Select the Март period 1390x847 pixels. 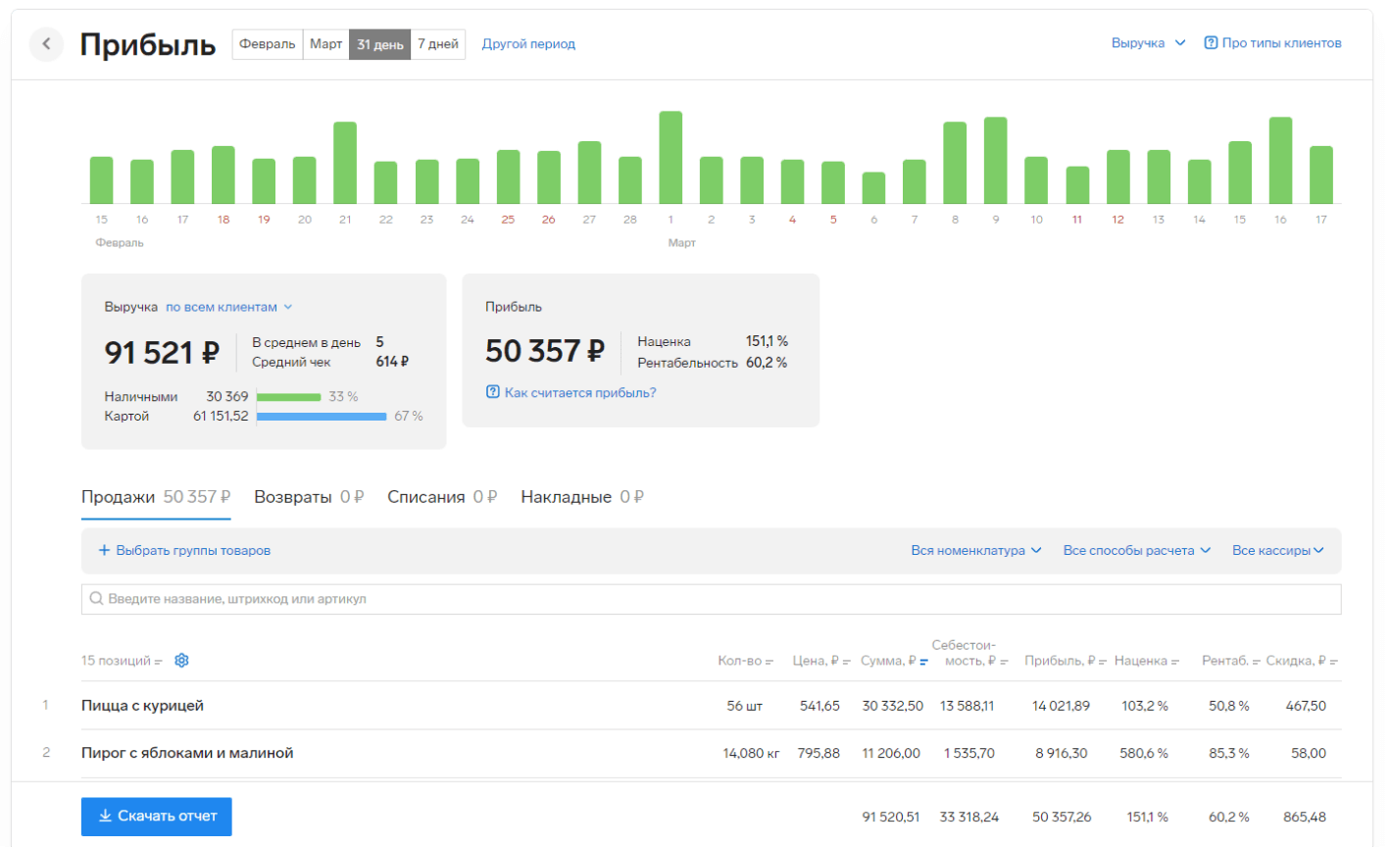(326, 44)
